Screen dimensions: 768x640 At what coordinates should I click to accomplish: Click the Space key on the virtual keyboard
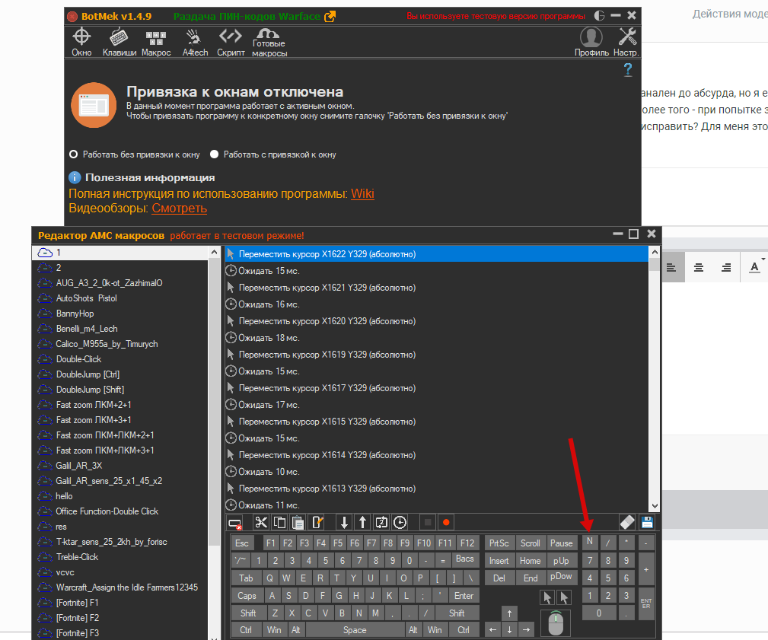coord(355,629)
